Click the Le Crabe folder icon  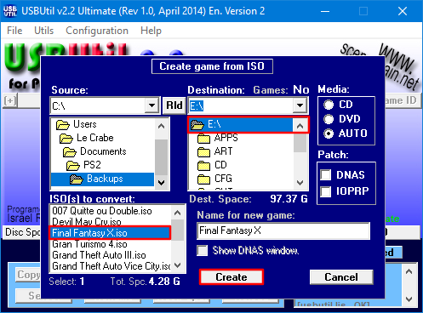[66, 138]
